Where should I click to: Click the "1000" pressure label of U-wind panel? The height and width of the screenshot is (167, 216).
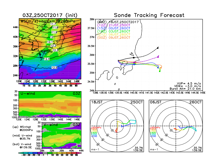14,117
